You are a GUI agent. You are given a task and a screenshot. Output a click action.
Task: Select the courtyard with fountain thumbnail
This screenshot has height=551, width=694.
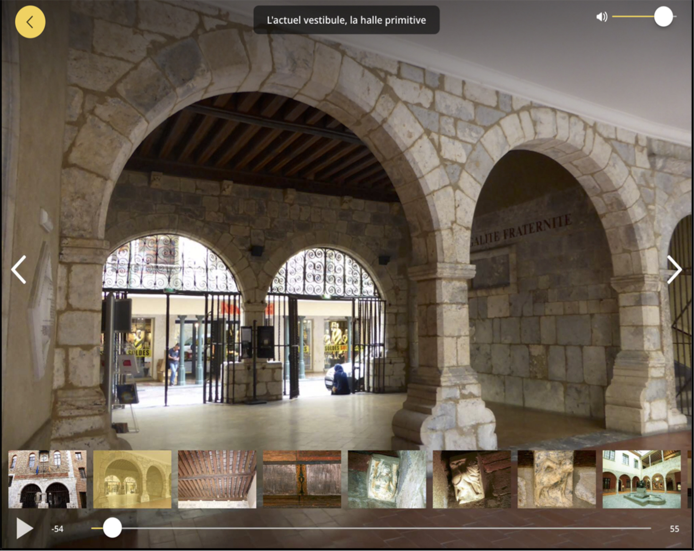tap(641, 479)
